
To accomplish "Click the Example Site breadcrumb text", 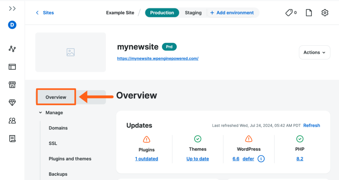I will pos(120,13).
